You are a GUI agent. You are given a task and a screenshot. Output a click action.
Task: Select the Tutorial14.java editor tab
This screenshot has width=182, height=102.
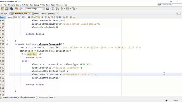pos(21,14)
